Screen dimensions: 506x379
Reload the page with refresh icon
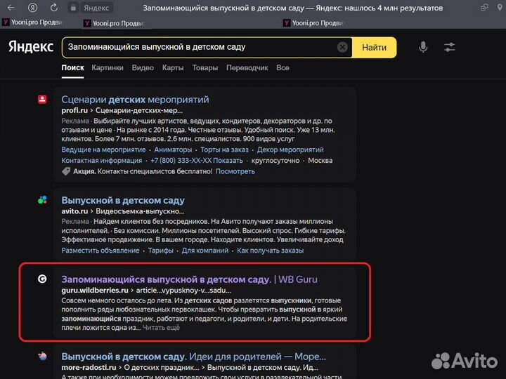tap(54, 8)
